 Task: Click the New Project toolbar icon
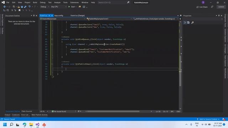[x=14, y=7]
